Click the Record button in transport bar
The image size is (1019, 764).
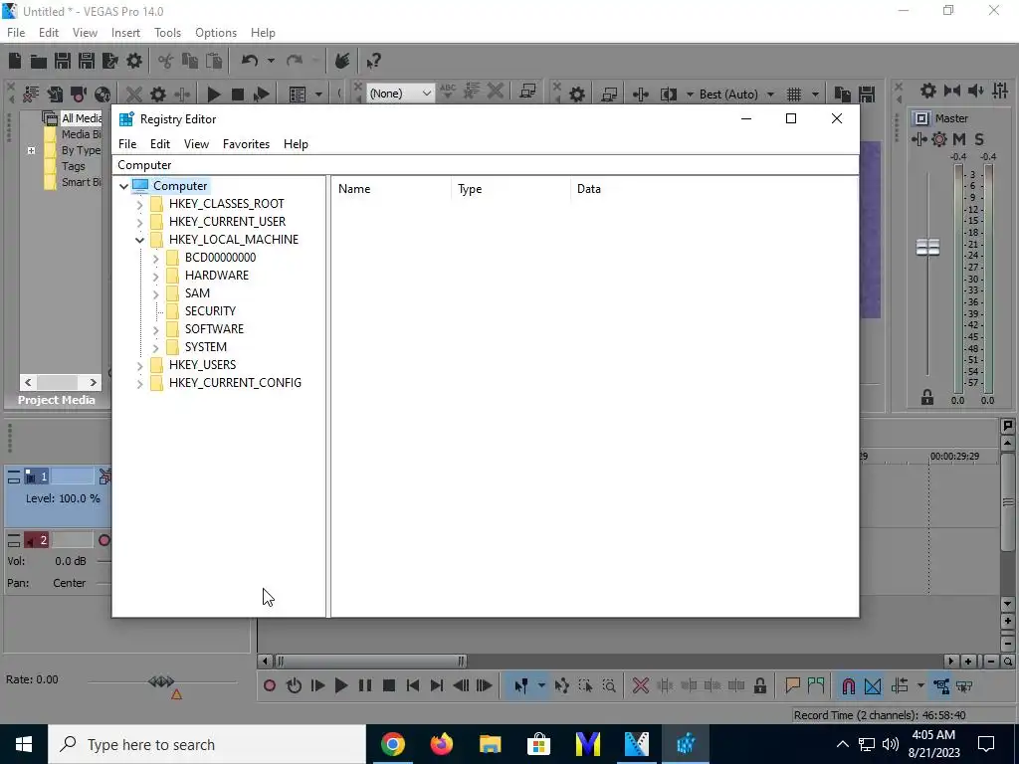(270, 685)
